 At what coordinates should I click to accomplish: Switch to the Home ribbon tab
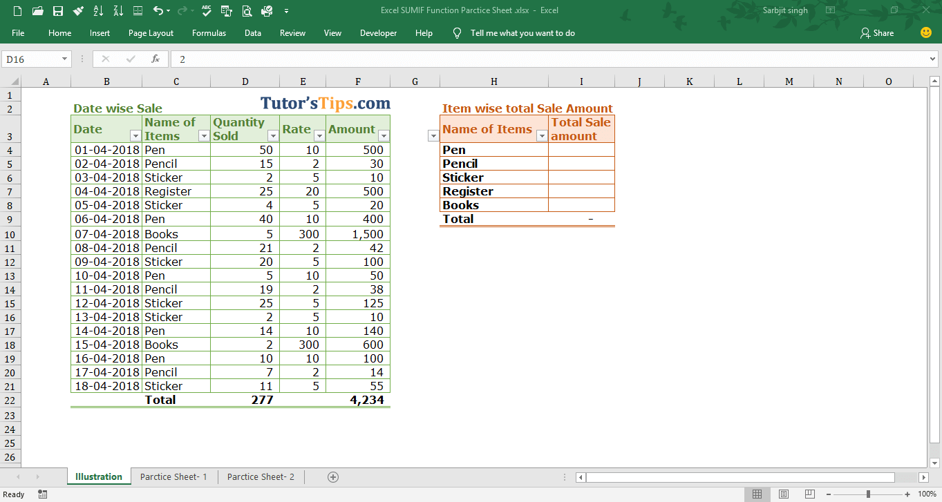click(60, 33)
